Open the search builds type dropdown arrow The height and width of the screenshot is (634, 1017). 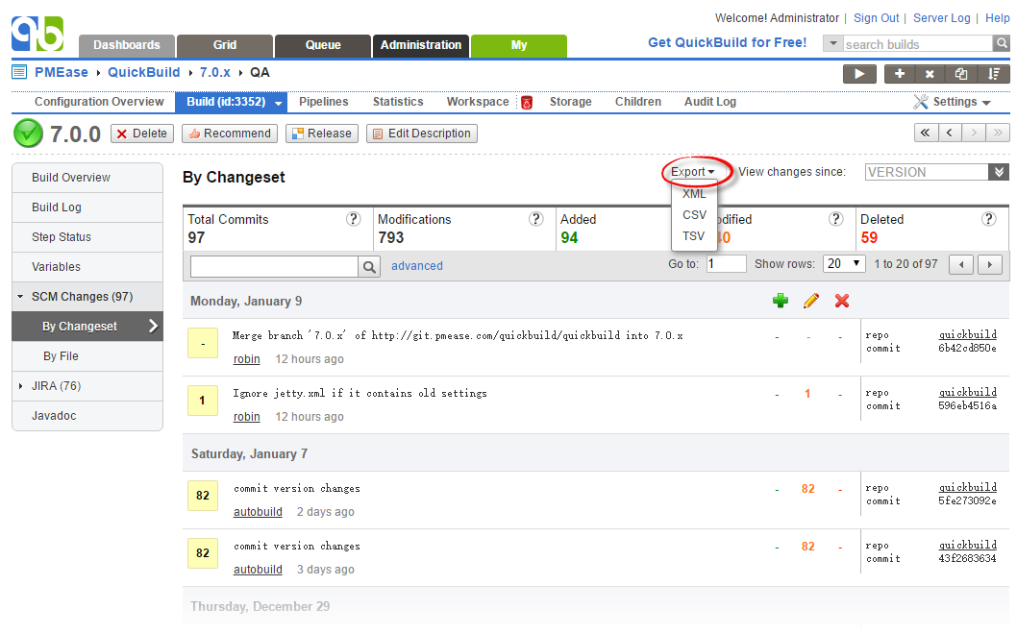pyautogui.click(x=832, y=43)
